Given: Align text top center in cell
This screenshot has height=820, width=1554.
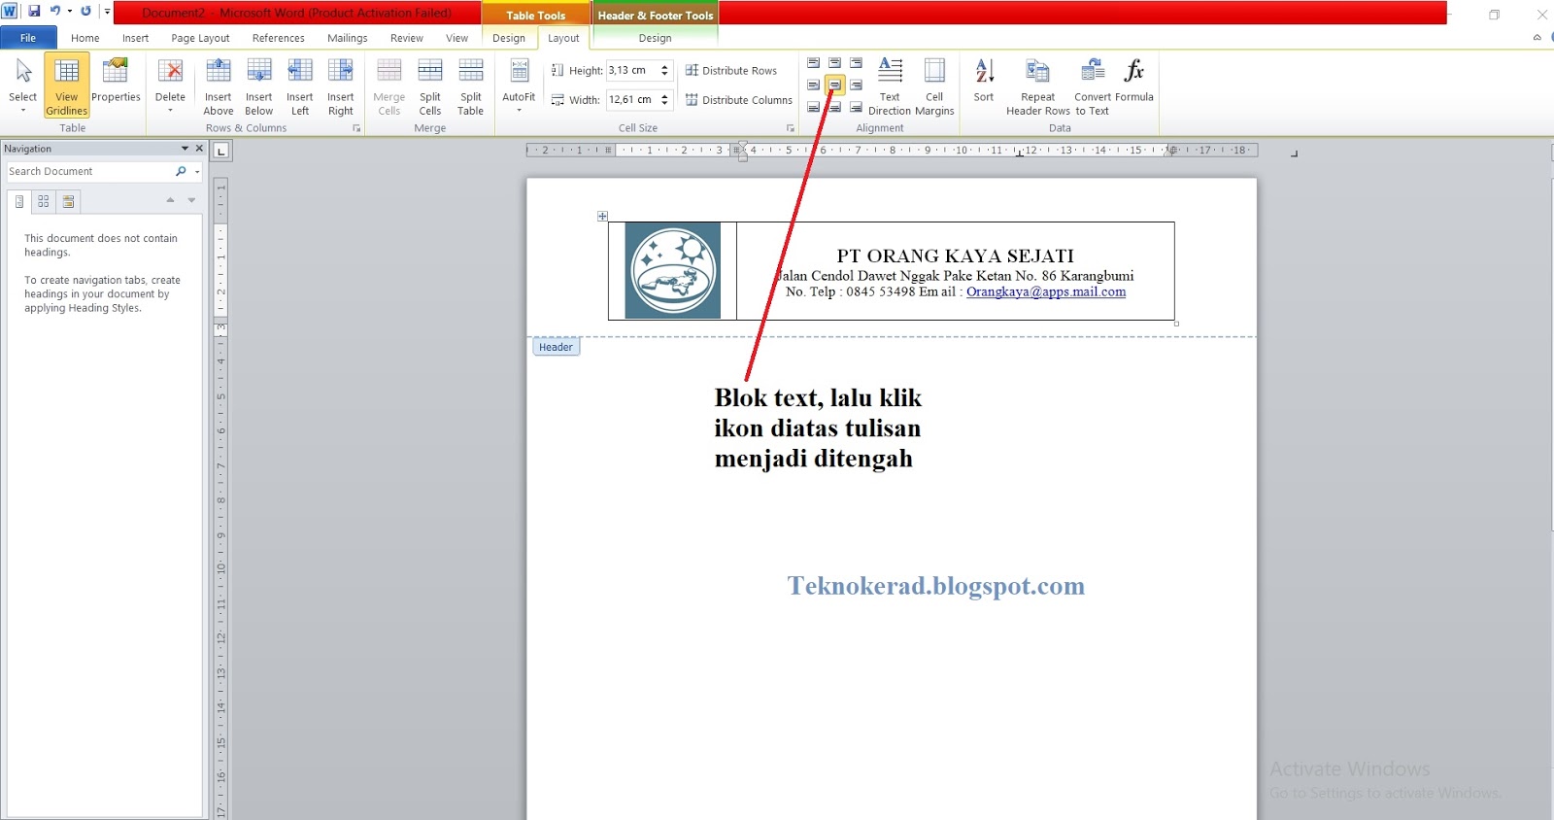Looking at the screenshot, I should tap(835, 63).
